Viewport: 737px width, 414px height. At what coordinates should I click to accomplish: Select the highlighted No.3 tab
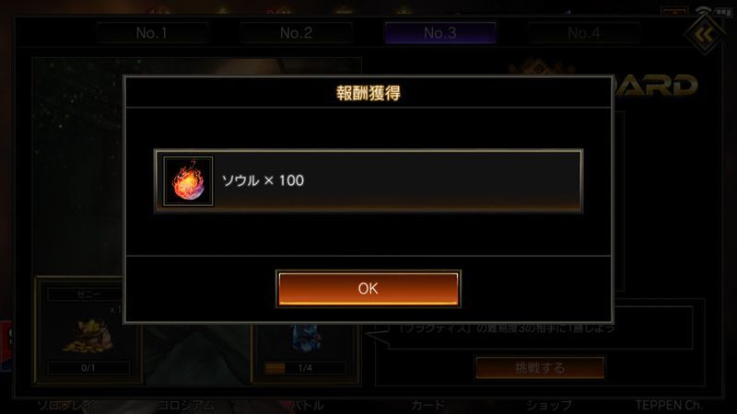coord(440,33)
